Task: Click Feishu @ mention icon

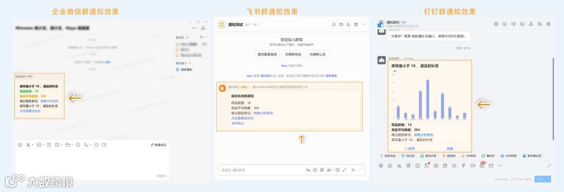Action: coord(322,170)
